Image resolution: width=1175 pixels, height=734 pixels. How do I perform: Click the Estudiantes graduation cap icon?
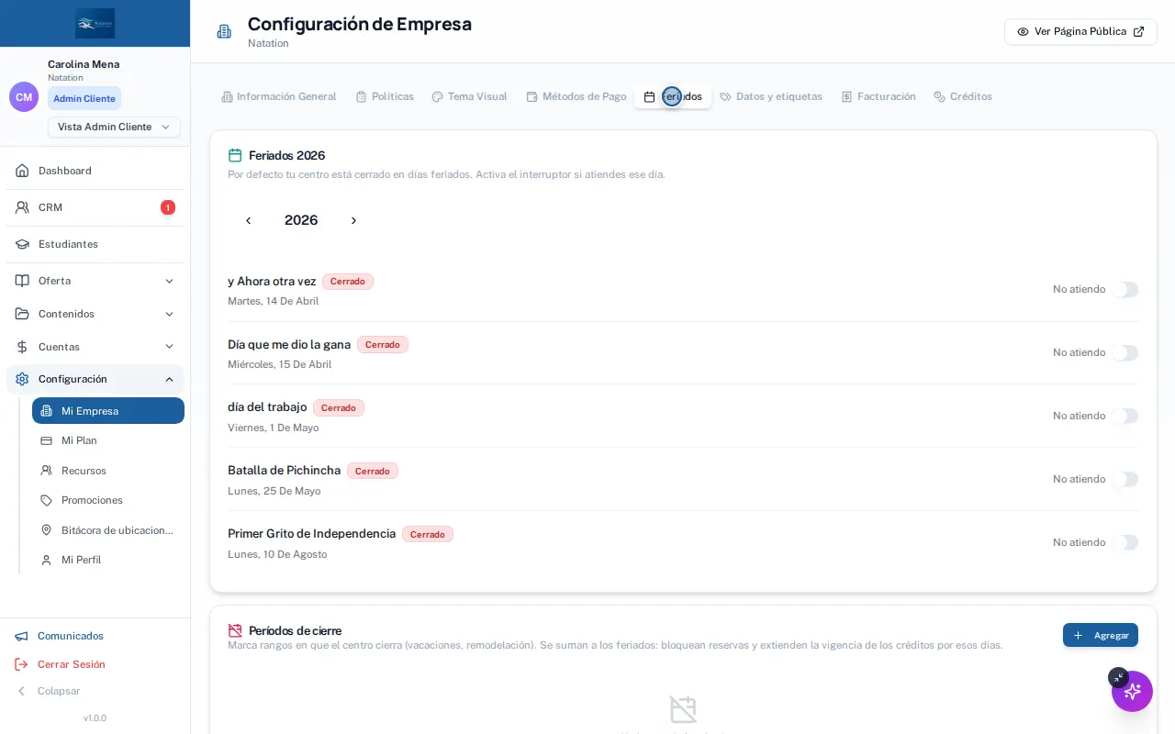22,244
